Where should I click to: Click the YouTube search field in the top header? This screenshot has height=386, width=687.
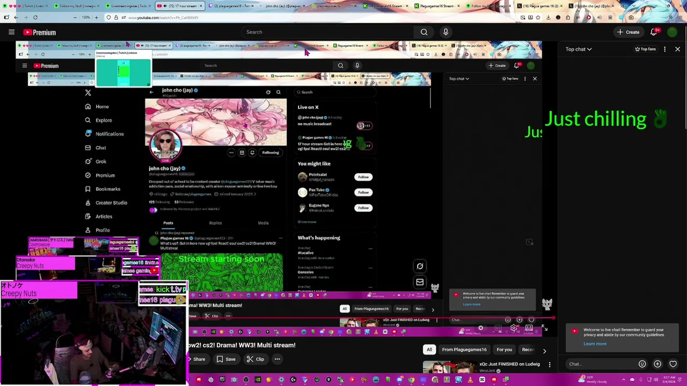click(x=327, y=32)
